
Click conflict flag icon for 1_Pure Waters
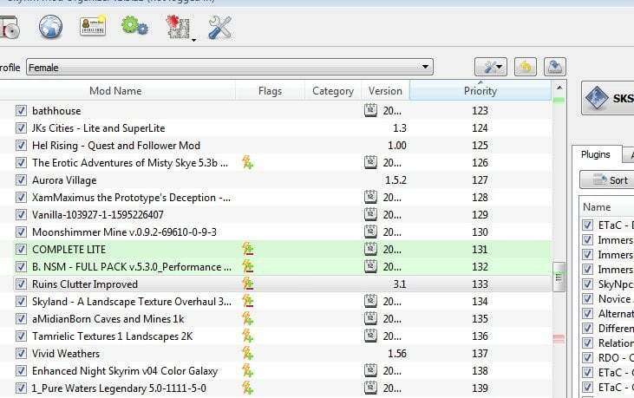pos(247,388)
